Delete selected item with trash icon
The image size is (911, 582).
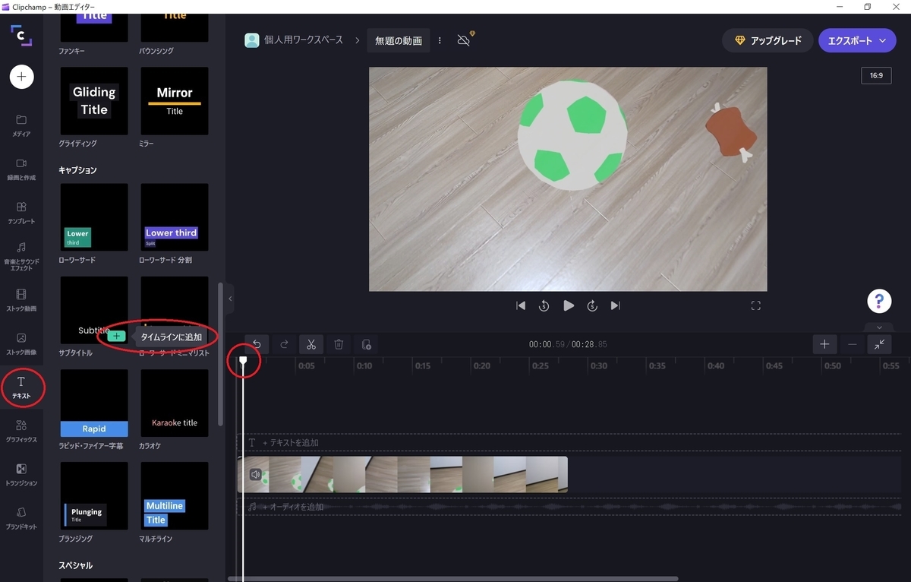tap(339, 344)
